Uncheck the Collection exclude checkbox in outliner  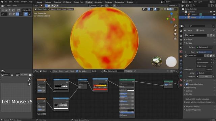[x=211, y=12]
